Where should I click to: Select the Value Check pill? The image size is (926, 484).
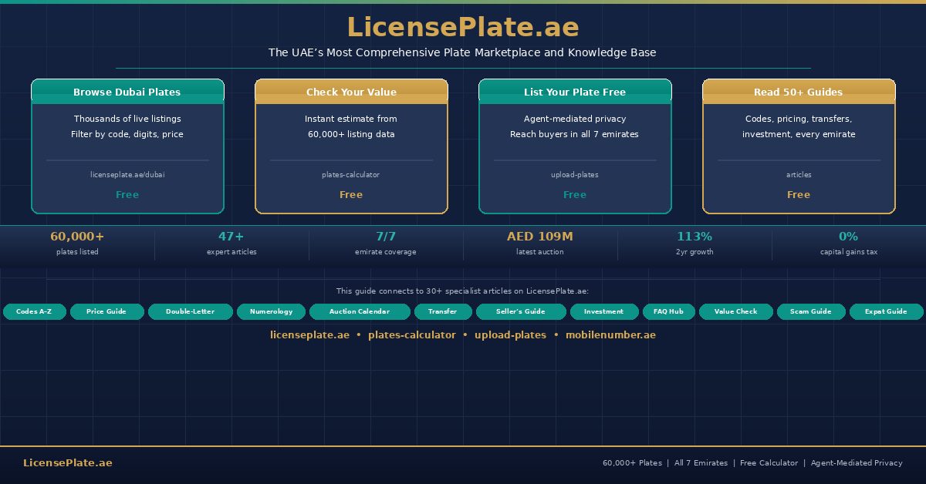click(735, 311)
